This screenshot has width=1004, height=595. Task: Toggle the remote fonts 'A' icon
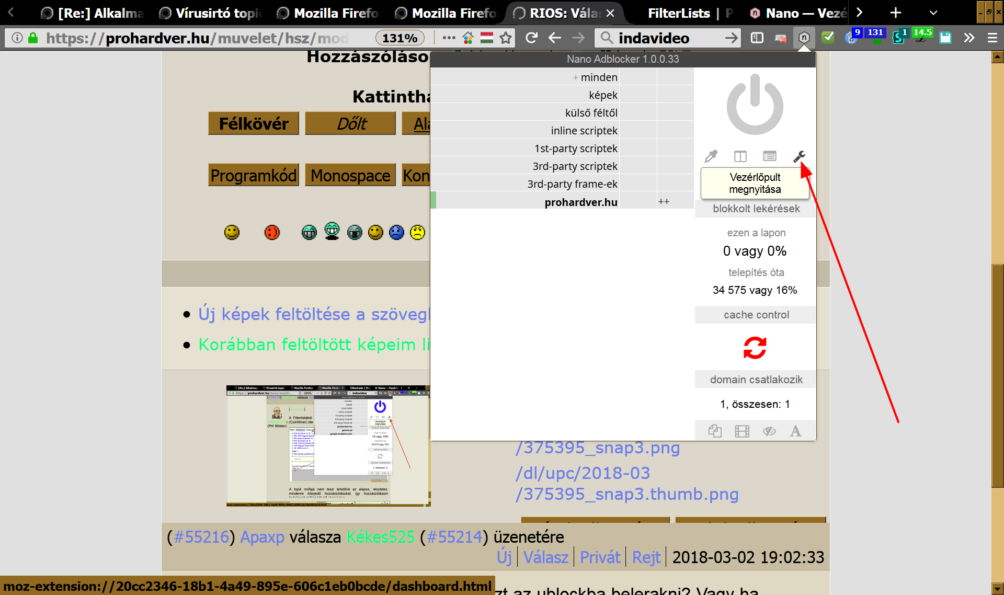(795, 431)
